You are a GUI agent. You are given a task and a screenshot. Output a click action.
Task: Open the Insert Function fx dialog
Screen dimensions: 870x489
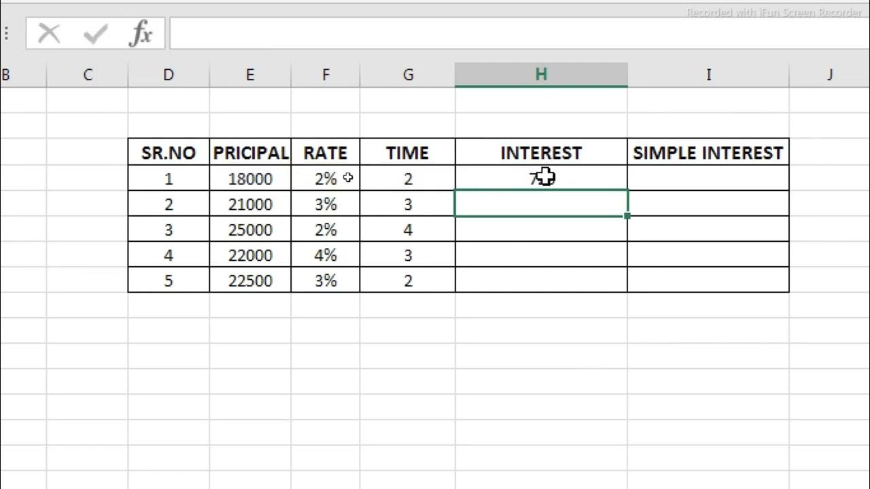pyautogui.click(x=141, y=33)
